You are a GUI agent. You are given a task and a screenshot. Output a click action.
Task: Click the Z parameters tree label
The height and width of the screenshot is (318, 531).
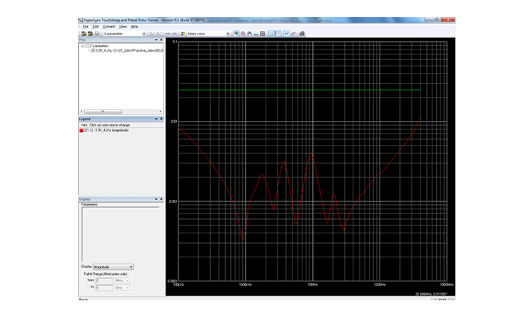(99, 46)
